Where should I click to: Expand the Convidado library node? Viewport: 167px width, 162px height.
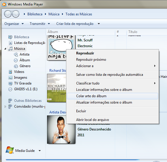[x=5, y=106]
